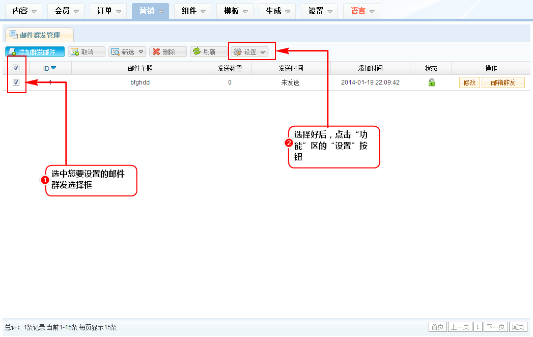This screenshot has width=533, height=337.
Task: Click the 修改 button for bfghdd
Action: (x=469, y=82)
